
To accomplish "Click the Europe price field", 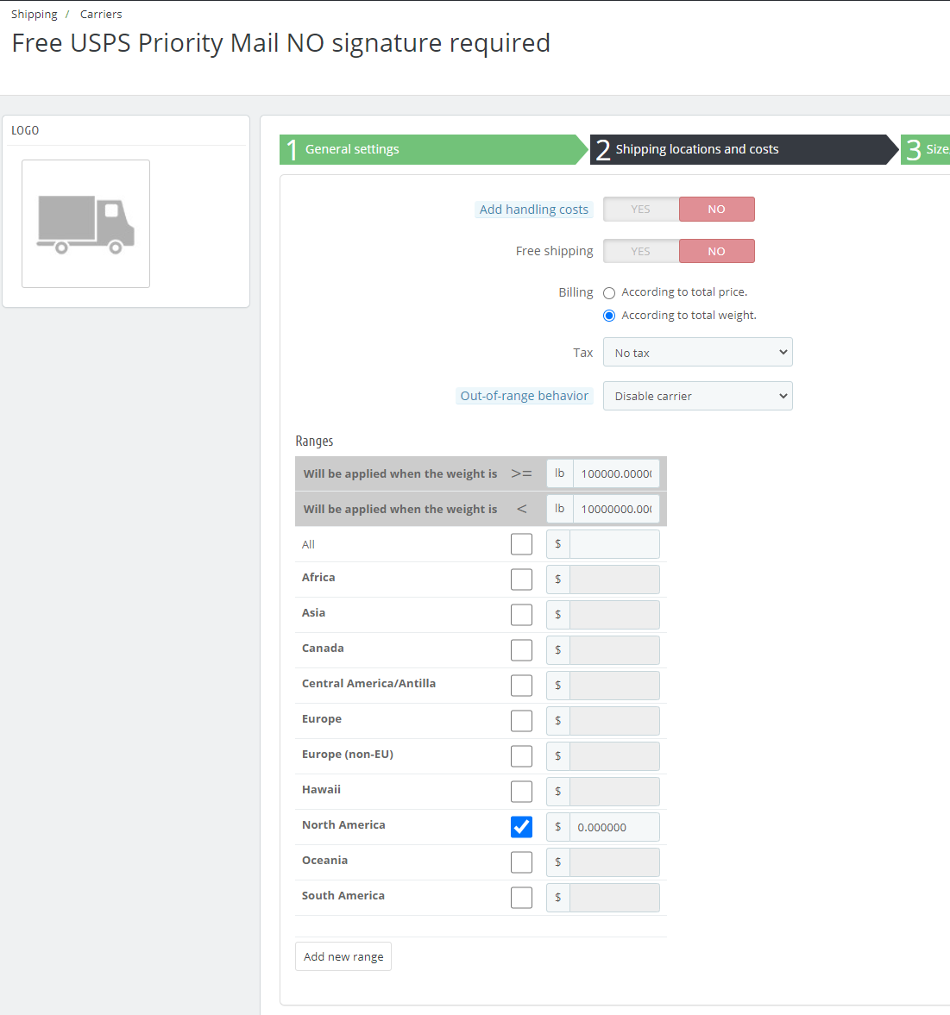I will coord(614,720).
